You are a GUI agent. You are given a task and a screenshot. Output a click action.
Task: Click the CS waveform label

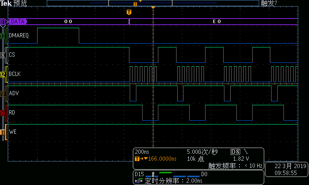tap(12, 55)
